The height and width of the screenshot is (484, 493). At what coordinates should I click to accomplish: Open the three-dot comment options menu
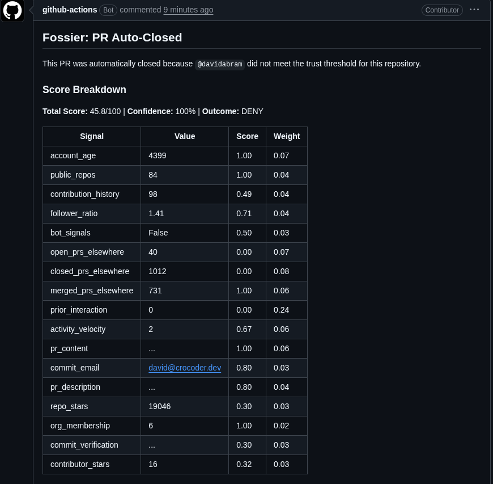pyautogui.click(x=474, y=10)
